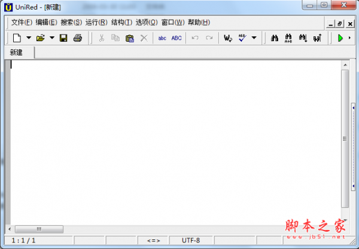
Task: Undo the last edit arrow
Action: pyautogui.click(x=195, y=38)
